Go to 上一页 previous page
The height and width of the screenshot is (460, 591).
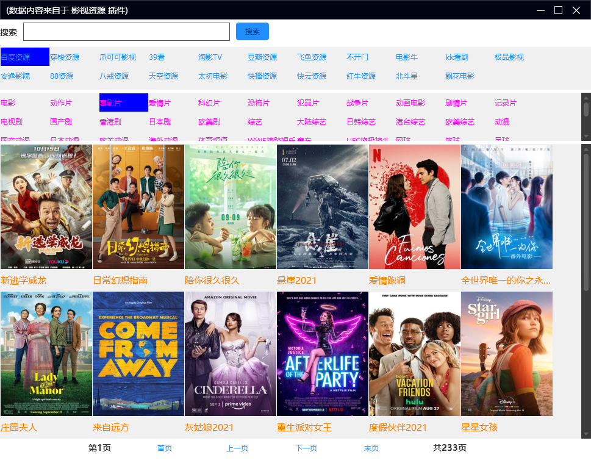pyautogui.click(x=237, y=448)
